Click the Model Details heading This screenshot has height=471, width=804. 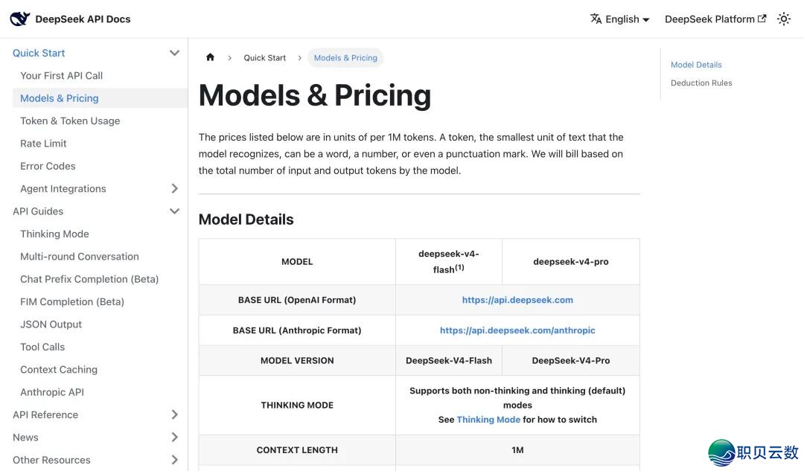click(x=246, y=220)
